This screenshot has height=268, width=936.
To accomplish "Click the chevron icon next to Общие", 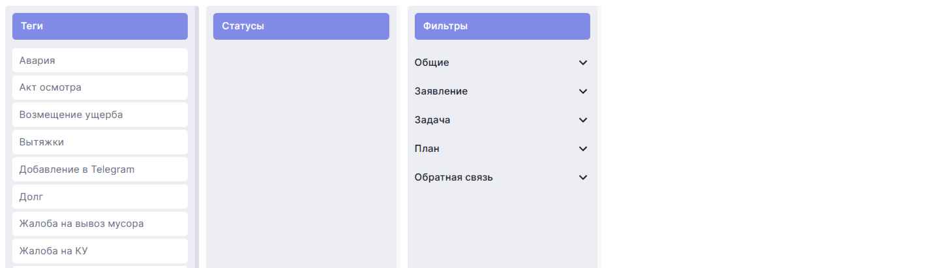I will pos(583,63).
